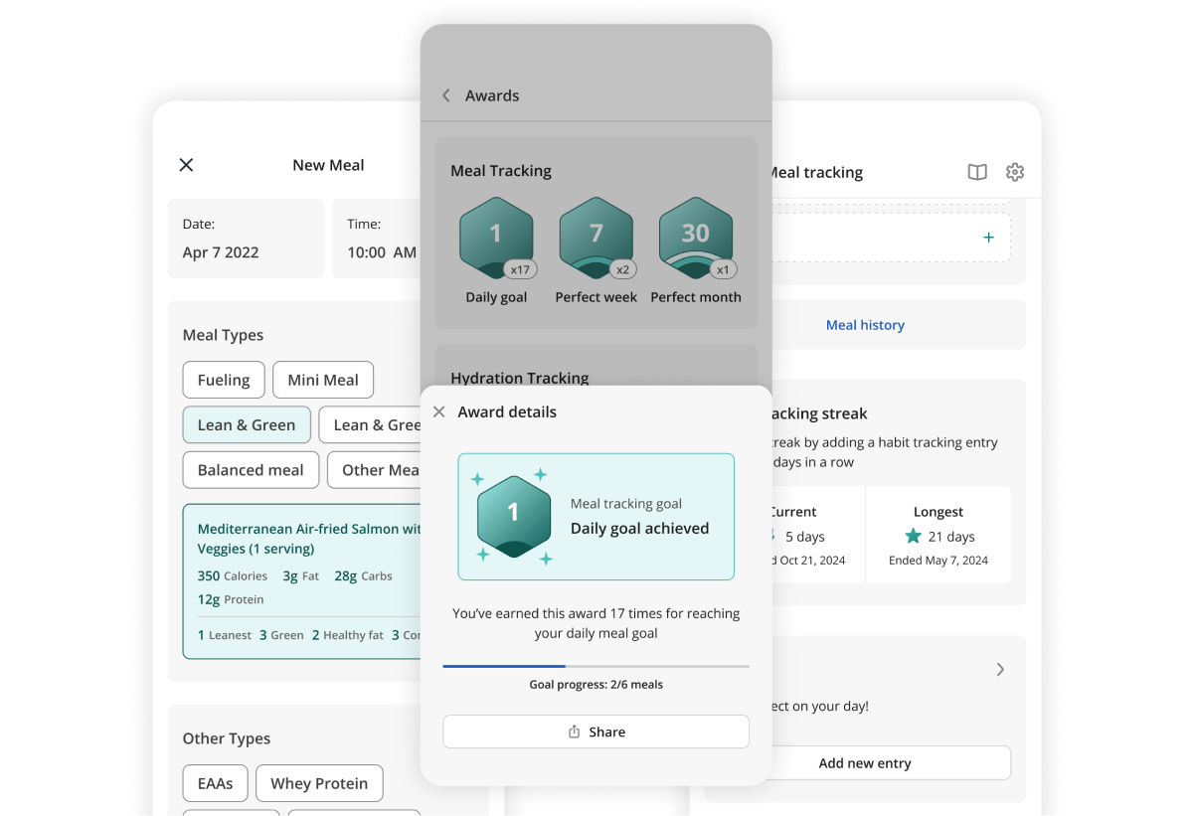Click the x2 count on Perfect week
Viewport: 1193px width, 816px height.
pos(622,269)
